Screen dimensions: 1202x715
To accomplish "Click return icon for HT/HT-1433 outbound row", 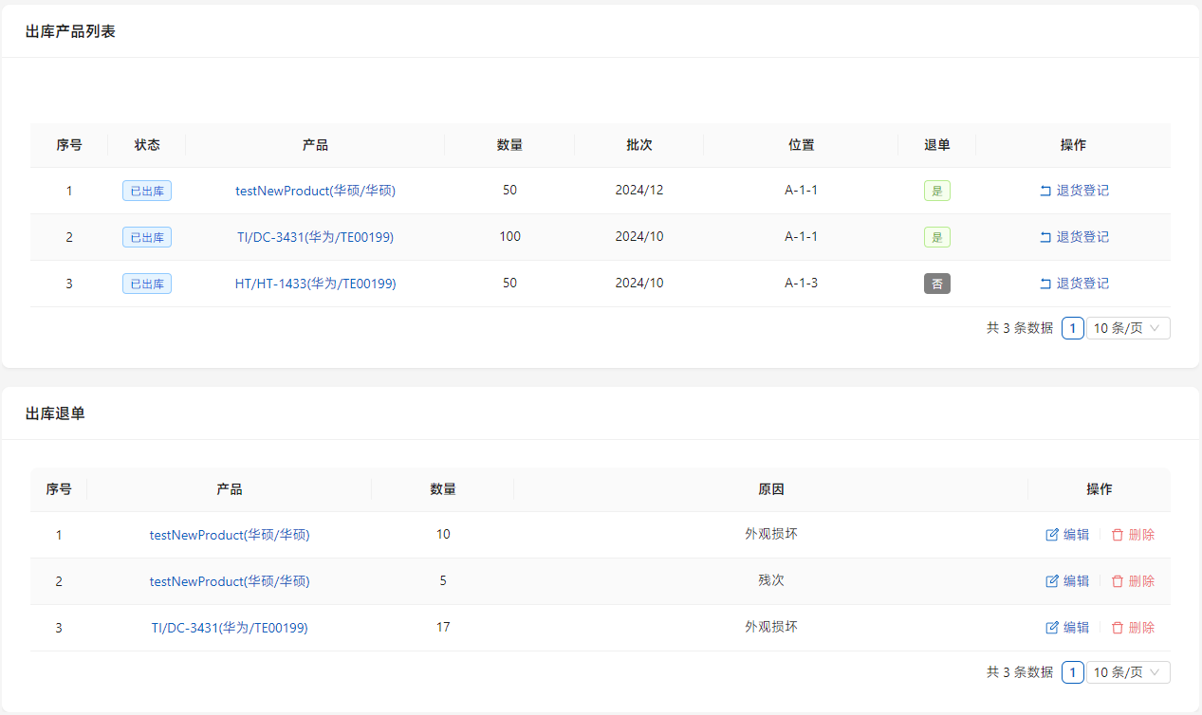I will pos(1045,284).
